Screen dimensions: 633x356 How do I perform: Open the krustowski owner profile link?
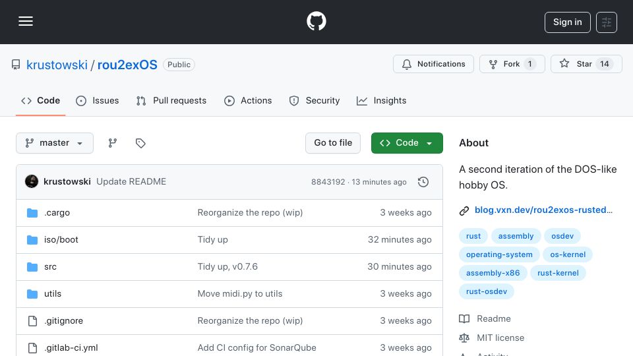pyautogui.click(x=57, y=65)
